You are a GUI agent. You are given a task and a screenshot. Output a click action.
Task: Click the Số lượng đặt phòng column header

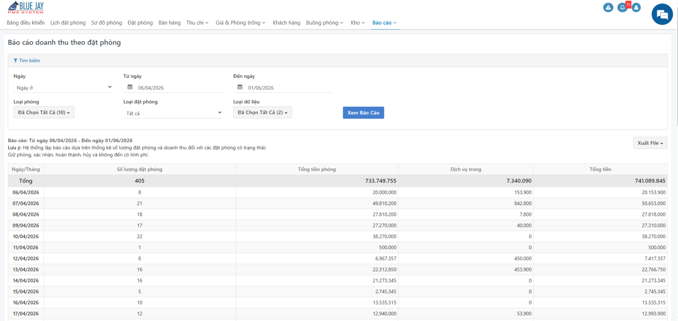click(x=139, y=169)
